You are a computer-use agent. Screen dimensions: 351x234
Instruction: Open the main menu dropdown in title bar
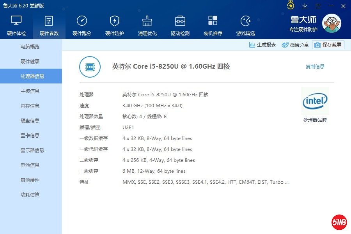coord(318,6)
